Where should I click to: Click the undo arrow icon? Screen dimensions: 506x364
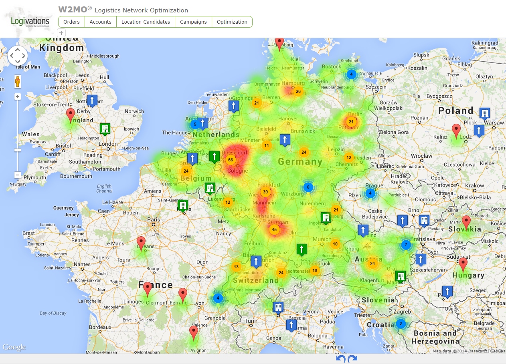pyautogui.click(x=340, y=359)
